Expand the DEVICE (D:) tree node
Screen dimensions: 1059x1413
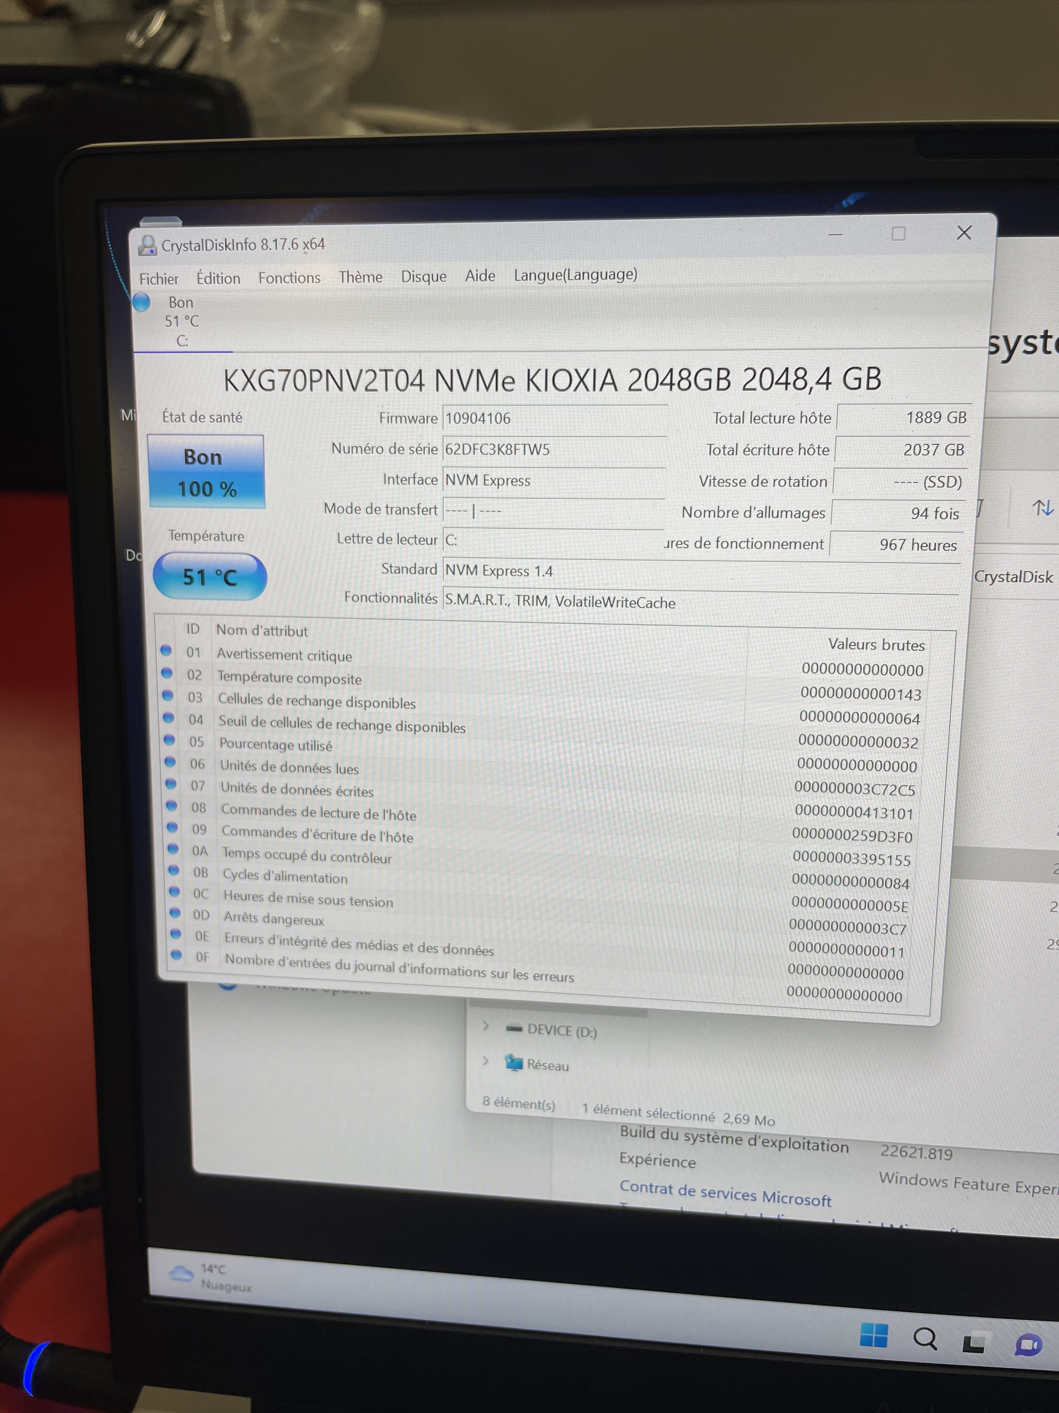coord(486,1026)
